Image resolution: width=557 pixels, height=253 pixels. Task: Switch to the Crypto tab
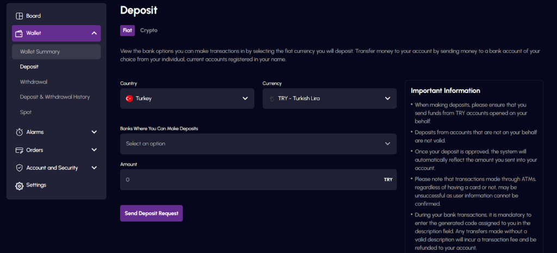(149, 30)
